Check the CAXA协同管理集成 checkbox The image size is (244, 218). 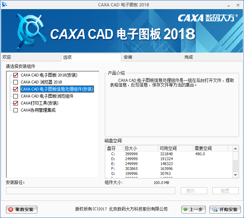(x=15, y=110)
